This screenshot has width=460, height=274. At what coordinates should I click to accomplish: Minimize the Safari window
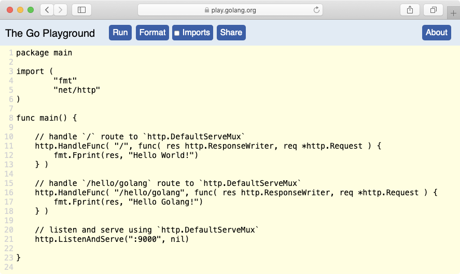(20, 10)
